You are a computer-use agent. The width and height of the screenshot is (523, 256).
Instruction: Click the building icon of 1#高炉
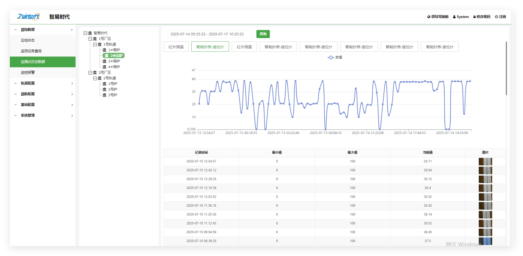[x=104, y=50]
